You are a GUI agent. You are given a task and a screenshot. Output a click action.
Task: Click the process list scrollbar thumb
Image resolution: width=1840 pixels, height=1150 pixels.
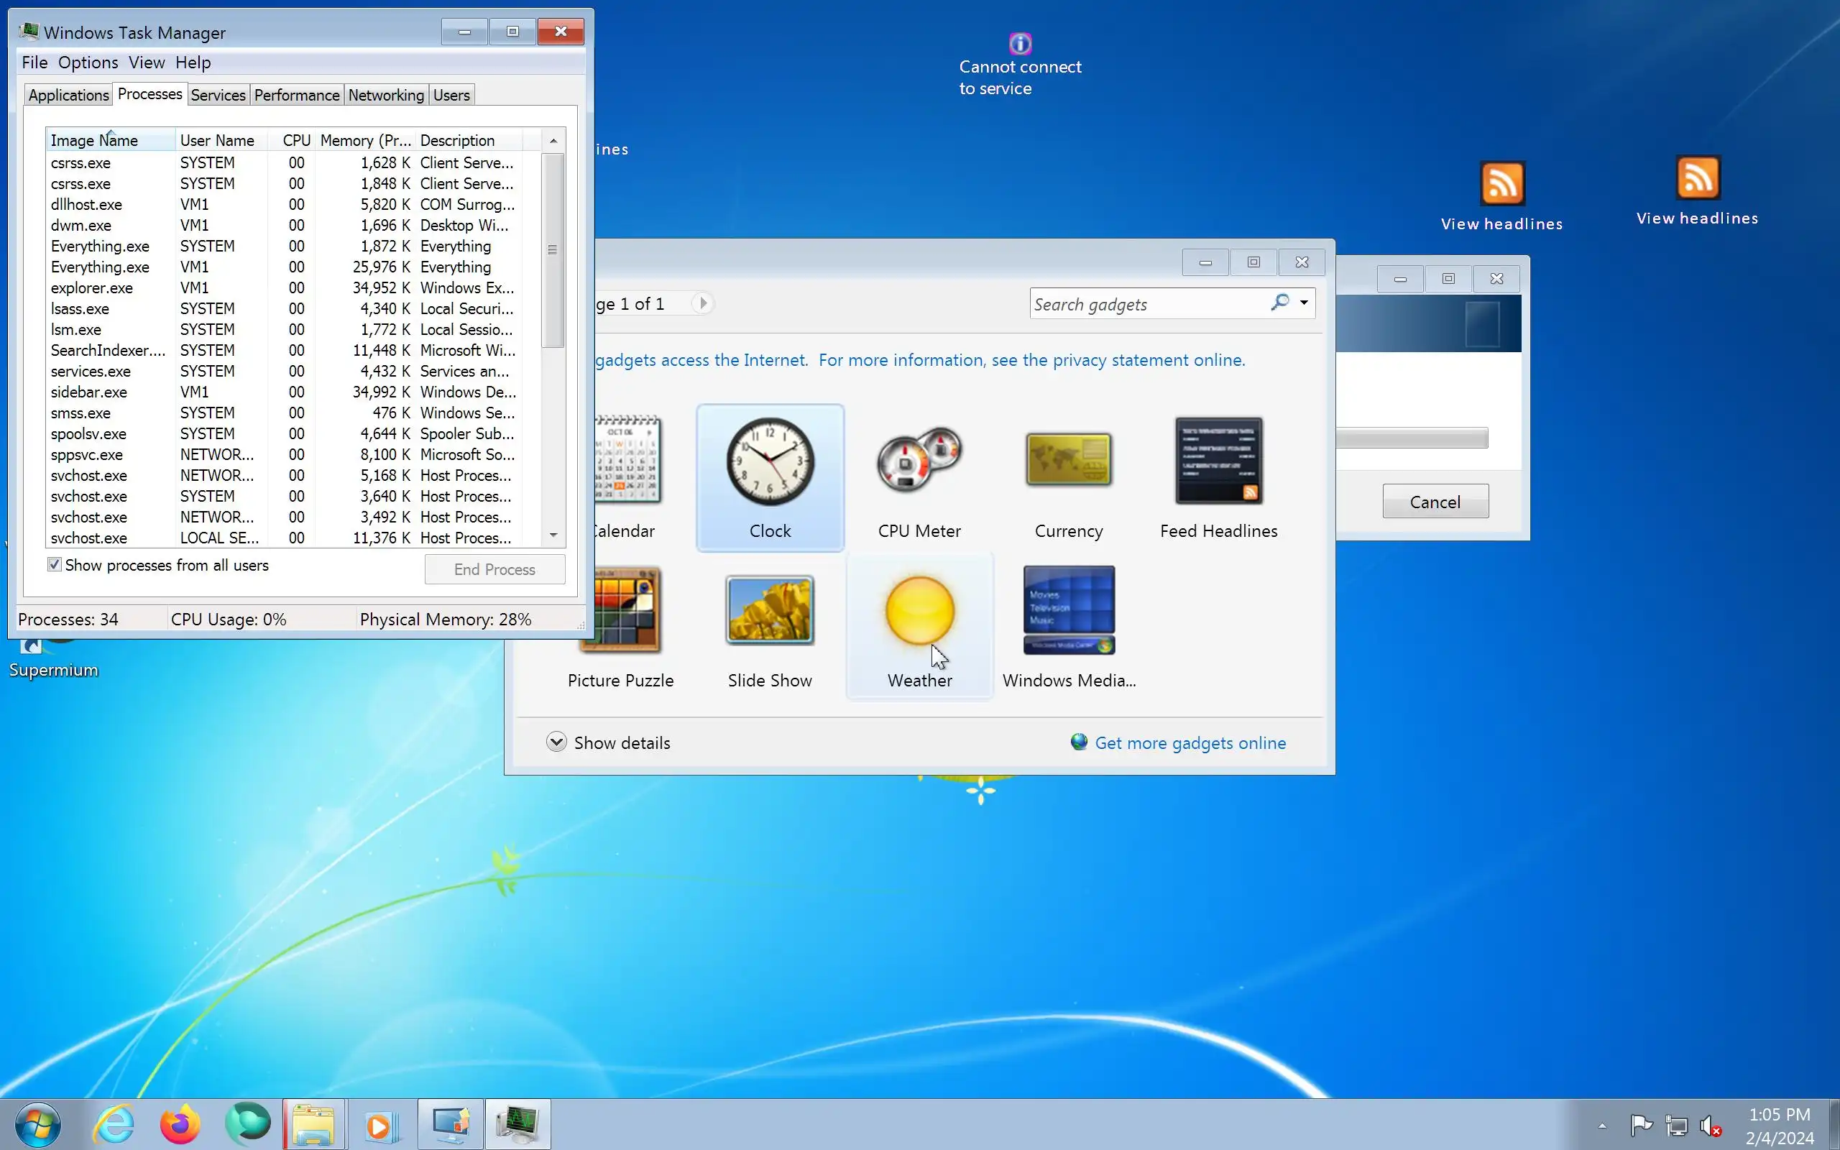553,249
